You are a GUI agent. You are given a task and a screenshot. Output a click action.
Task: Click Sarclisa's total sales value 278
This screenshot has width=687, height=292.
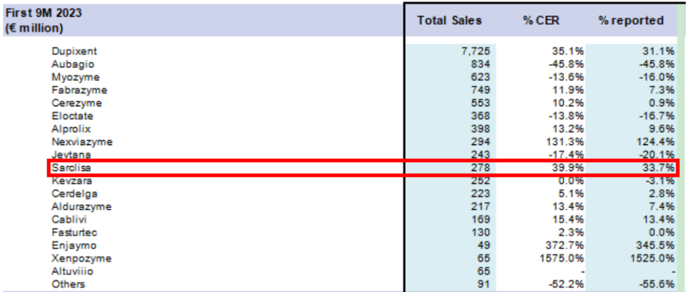tap(480, 168)
